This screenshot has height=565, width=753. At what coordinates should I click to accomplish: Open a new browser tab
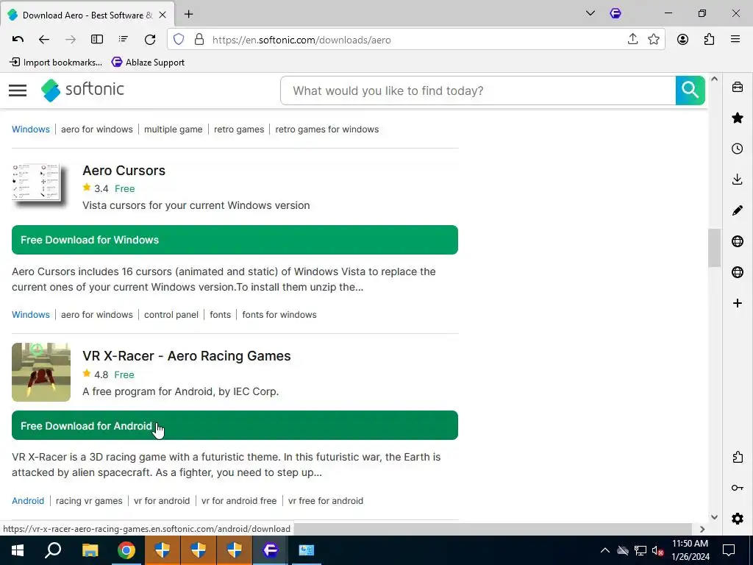[189, 15]
